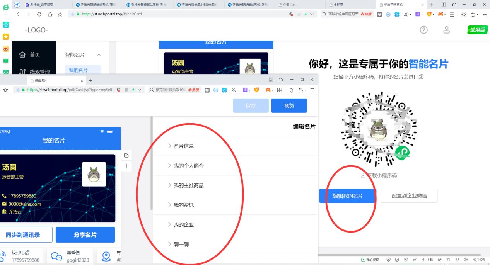The height and width of the screenshot is (265, 490).
Task: Click the 保存 save button
Action: coord(251,105)
